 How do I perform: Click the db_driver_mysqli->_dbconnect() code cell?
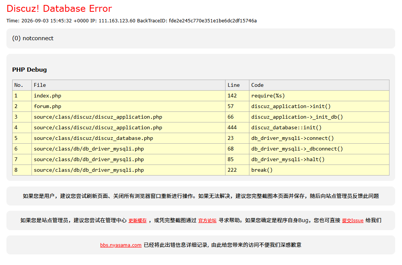pyautogui.click(x=319, y=149)
